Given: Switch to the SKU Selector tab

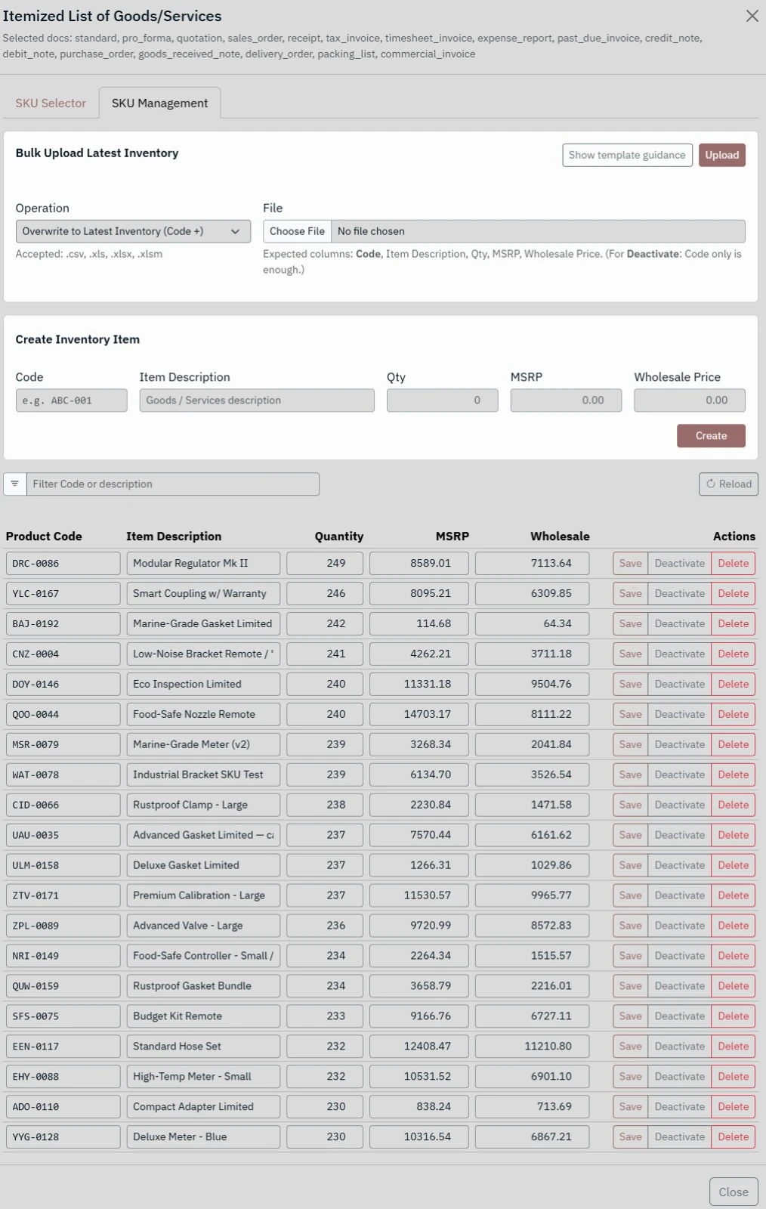Looking at the screenshot, I should pyautogui.click(x=51, y=103).
